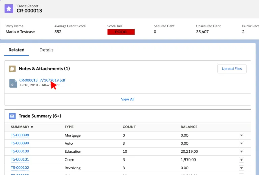Click the SUMMARY # column header

tap(22, 127)
